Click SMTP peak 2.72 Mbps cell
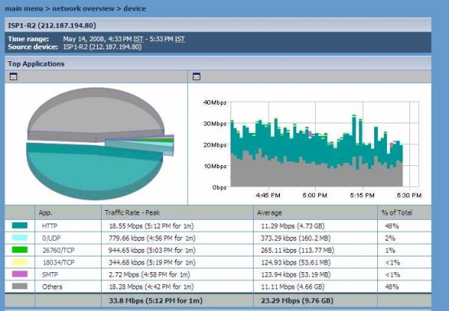This screenshot has width=449, height=311. (150, 274)
